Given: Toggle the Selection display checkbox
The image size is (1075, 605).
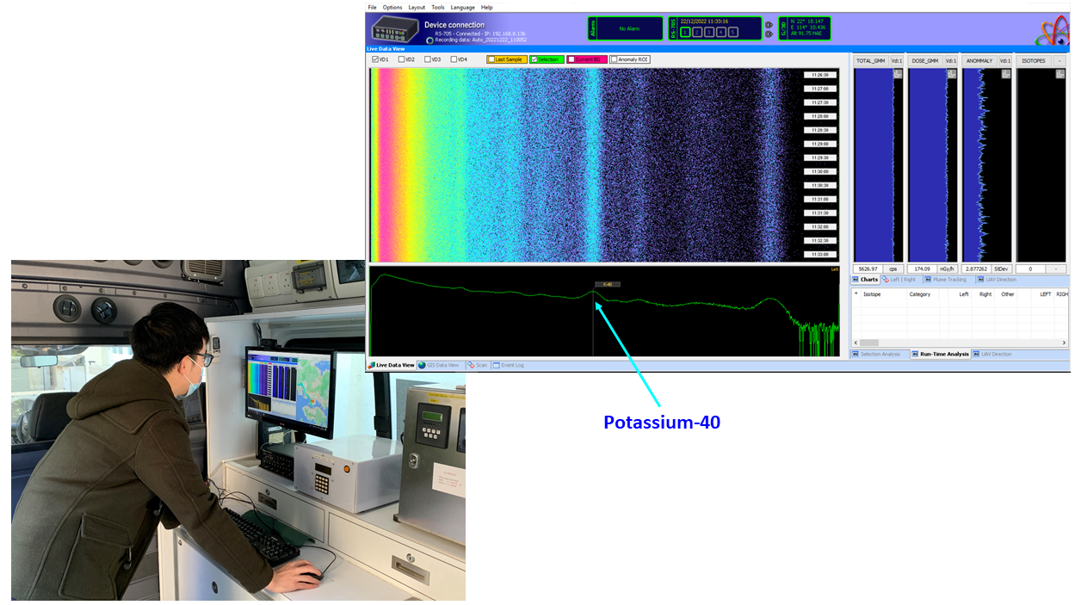Looking at the screenshot, I should [535, 59].
